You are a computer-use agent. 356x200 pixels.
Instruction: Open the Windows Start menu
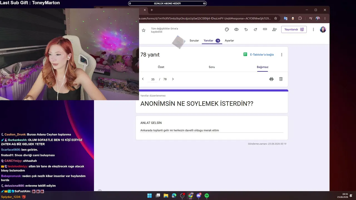pyautogui.click(x=149, y=196)
